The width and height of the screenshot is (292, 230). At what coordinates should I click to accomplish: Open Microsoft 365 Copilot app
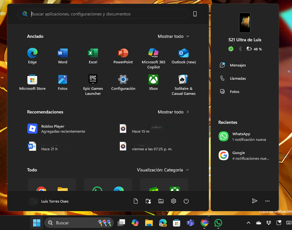coord(153,53)
